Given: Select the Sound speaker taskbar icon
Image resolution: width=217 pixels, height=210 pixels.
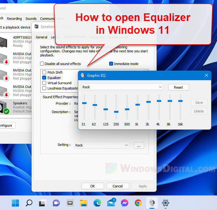Looking at the screenshot, I should point(152,203).
